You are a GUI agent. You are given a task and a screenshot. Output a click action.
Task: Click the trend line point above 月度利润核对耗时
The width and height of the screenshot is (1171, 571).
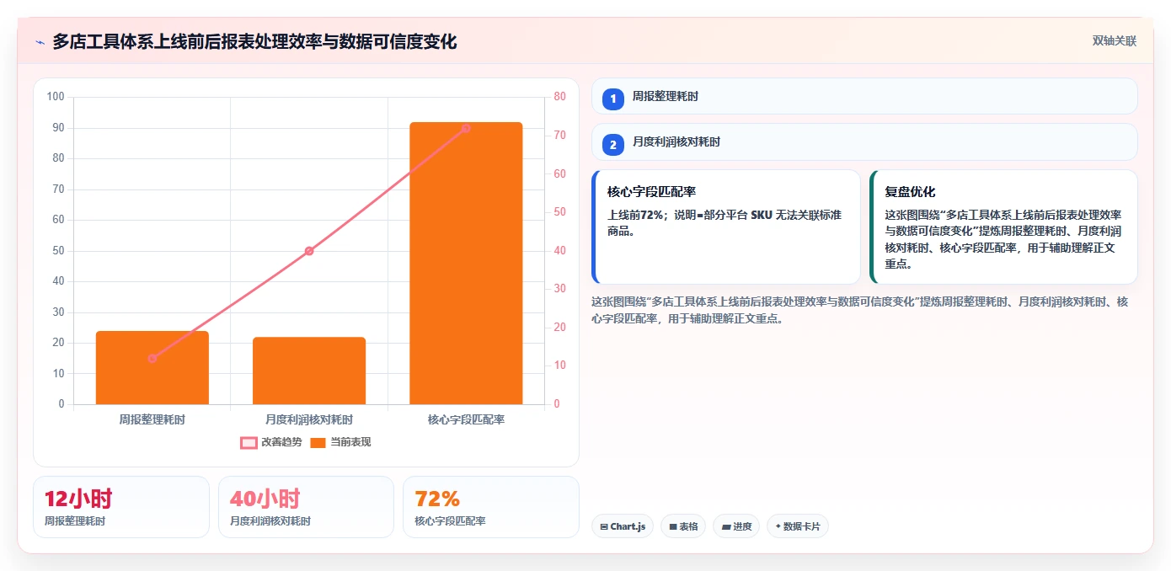tap(309, 251)
